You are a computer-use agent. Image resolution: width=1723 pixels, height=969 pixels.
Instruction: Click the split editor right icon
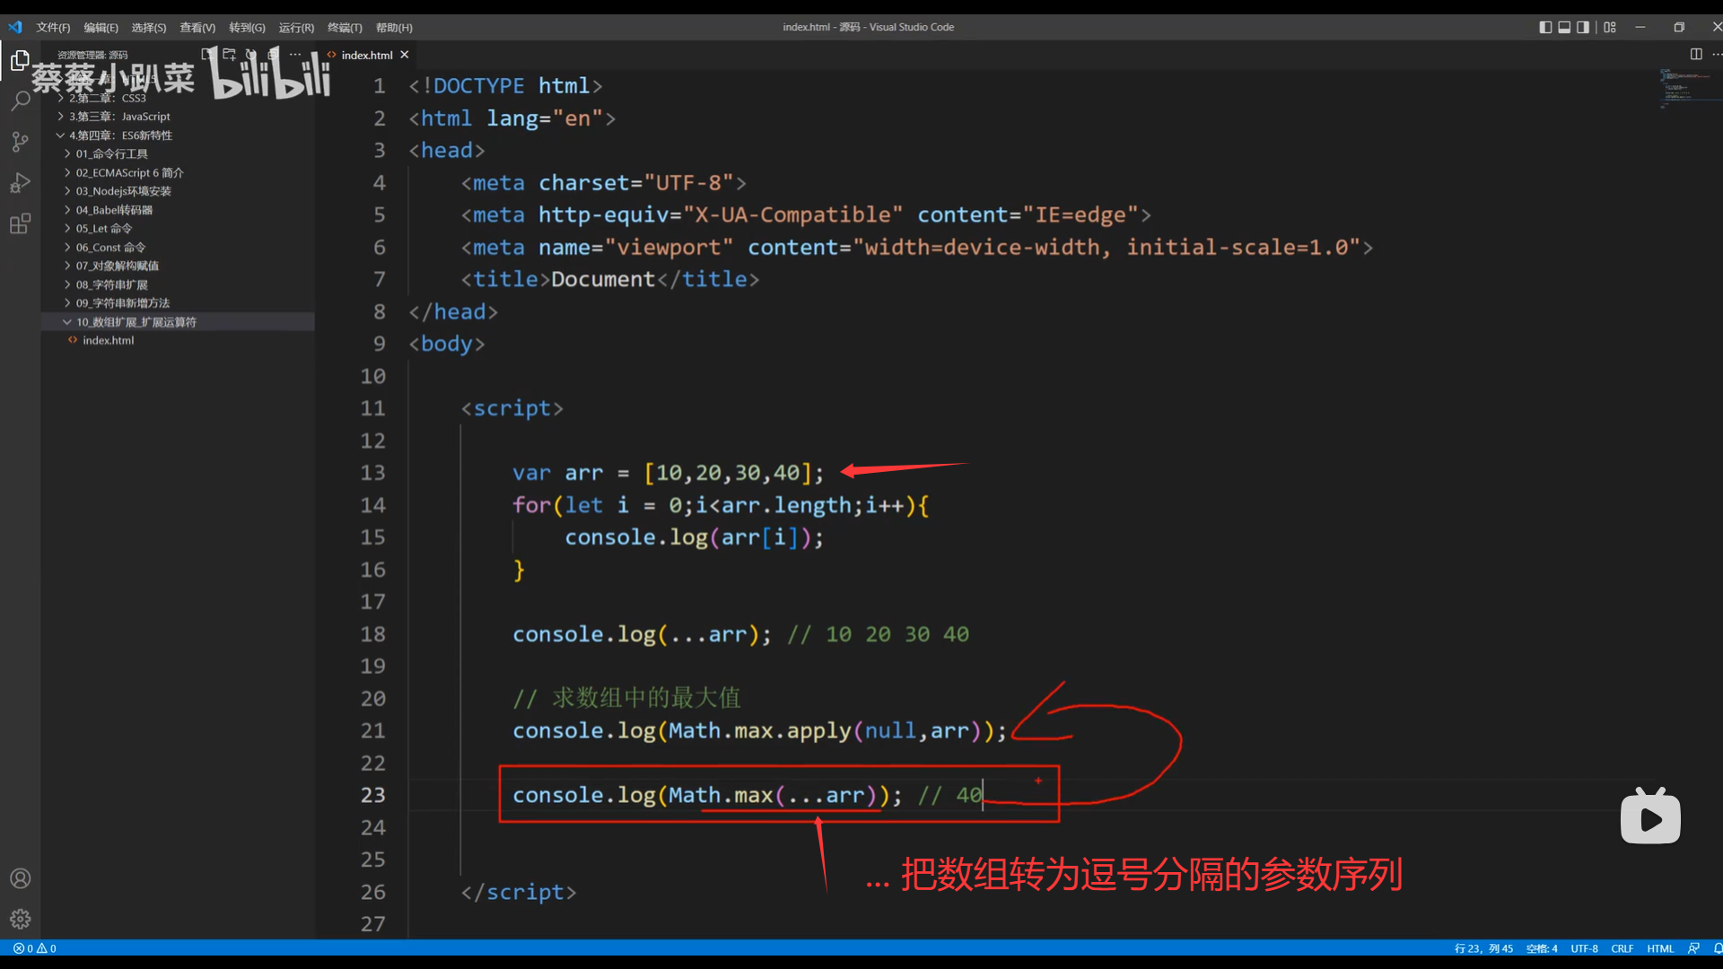coord(1695,54)
